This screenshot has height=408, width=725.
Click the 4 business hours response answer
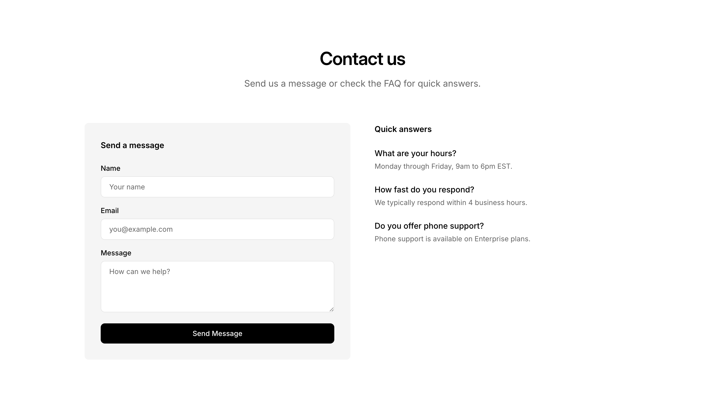point(451,203)
